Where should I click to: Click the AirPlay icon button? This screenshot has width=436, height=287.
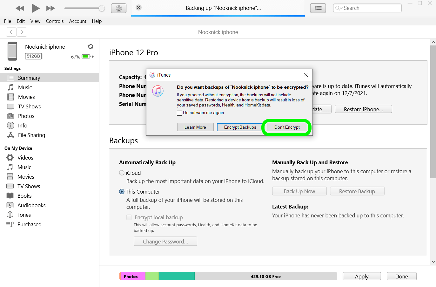[119, 8]
